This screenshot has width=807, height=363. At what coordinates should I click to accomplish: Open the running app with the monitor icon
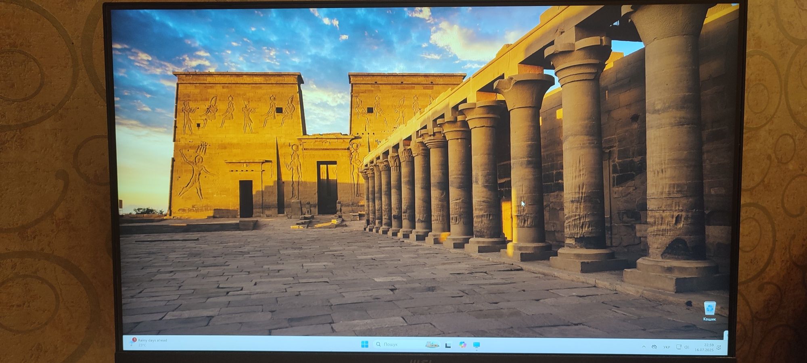pyautogui.click(x=477, y=345)
